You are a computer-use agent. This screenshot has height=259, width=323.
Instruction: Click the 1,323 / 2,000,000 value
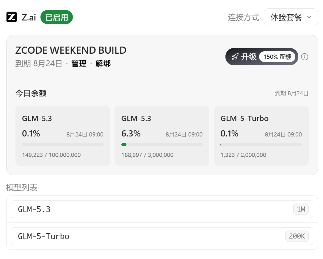[243, 155]
